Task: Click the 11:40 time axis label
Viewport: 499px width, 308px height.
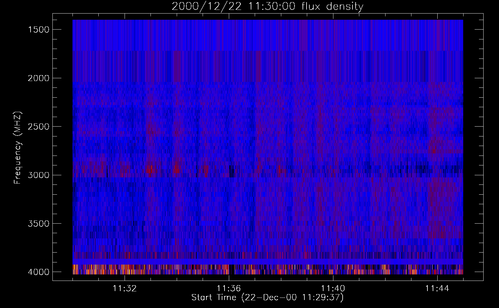Action: click(333, 289)
